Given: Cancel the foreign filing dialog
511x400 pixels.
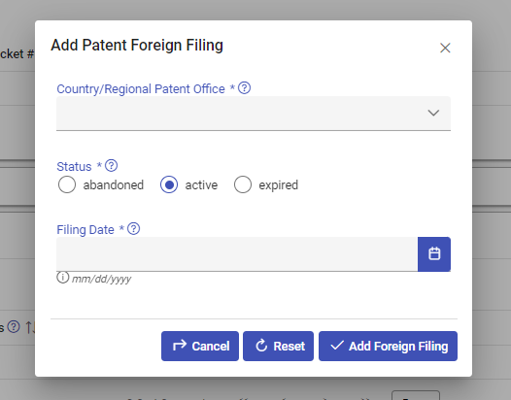Looking at the screenshot, I should tap(200, 346).
